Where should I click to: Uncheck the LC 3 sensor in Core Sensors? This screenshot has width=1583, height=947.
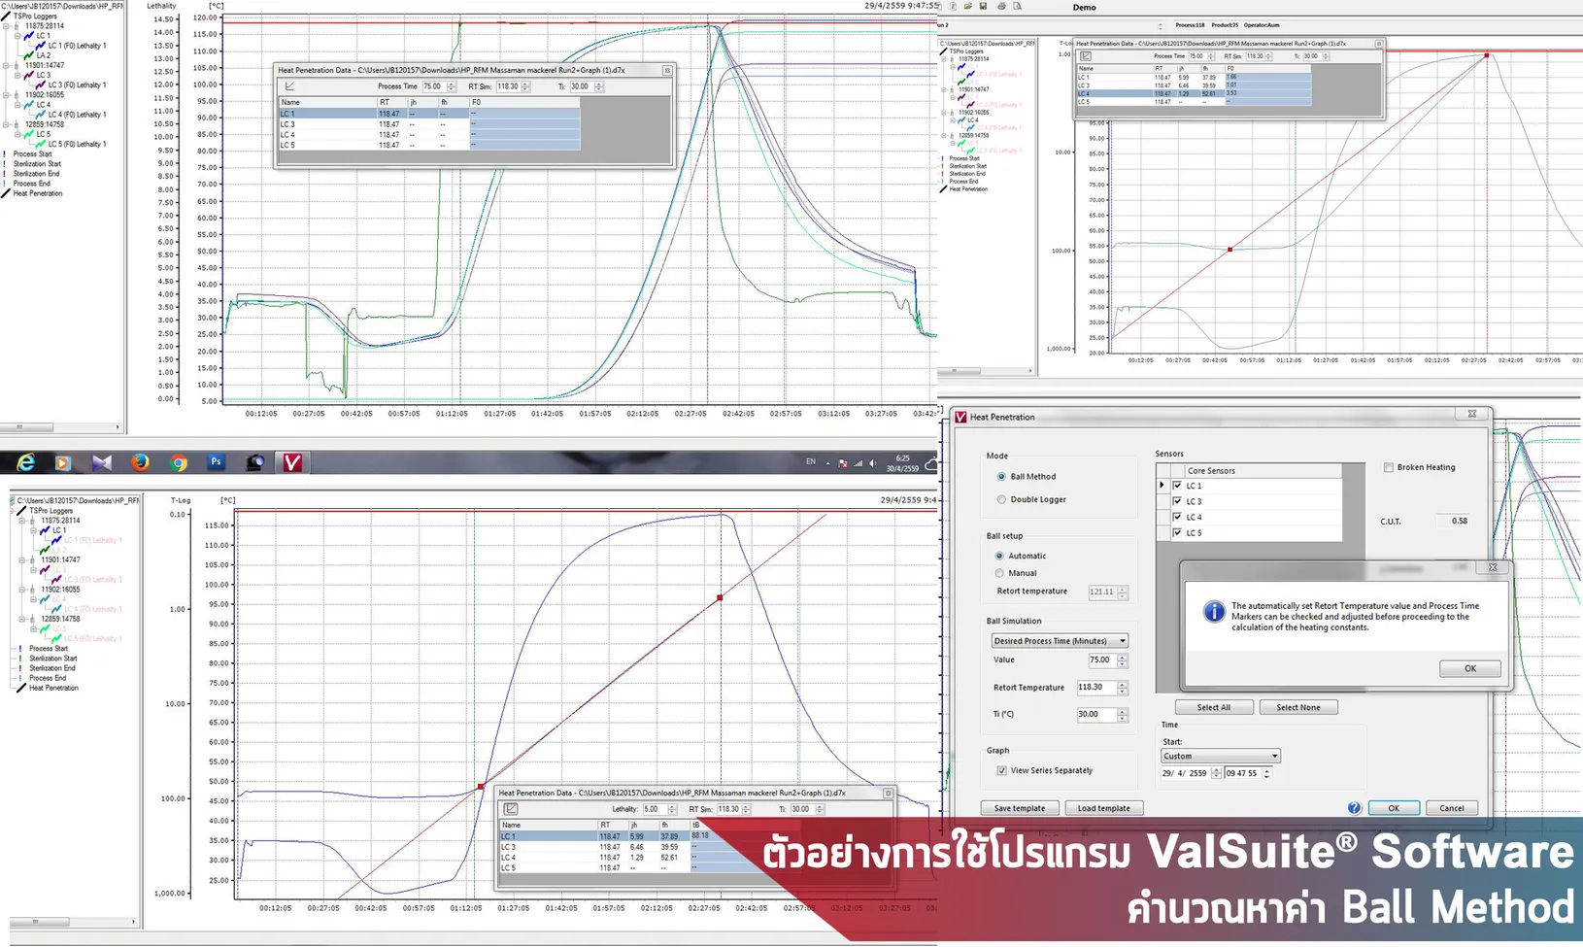(x=1176, y=501)
